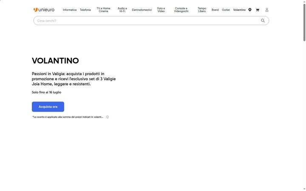The image size is (306, 191).
Task: Open the Informatica menu
Action: (70, 10)
